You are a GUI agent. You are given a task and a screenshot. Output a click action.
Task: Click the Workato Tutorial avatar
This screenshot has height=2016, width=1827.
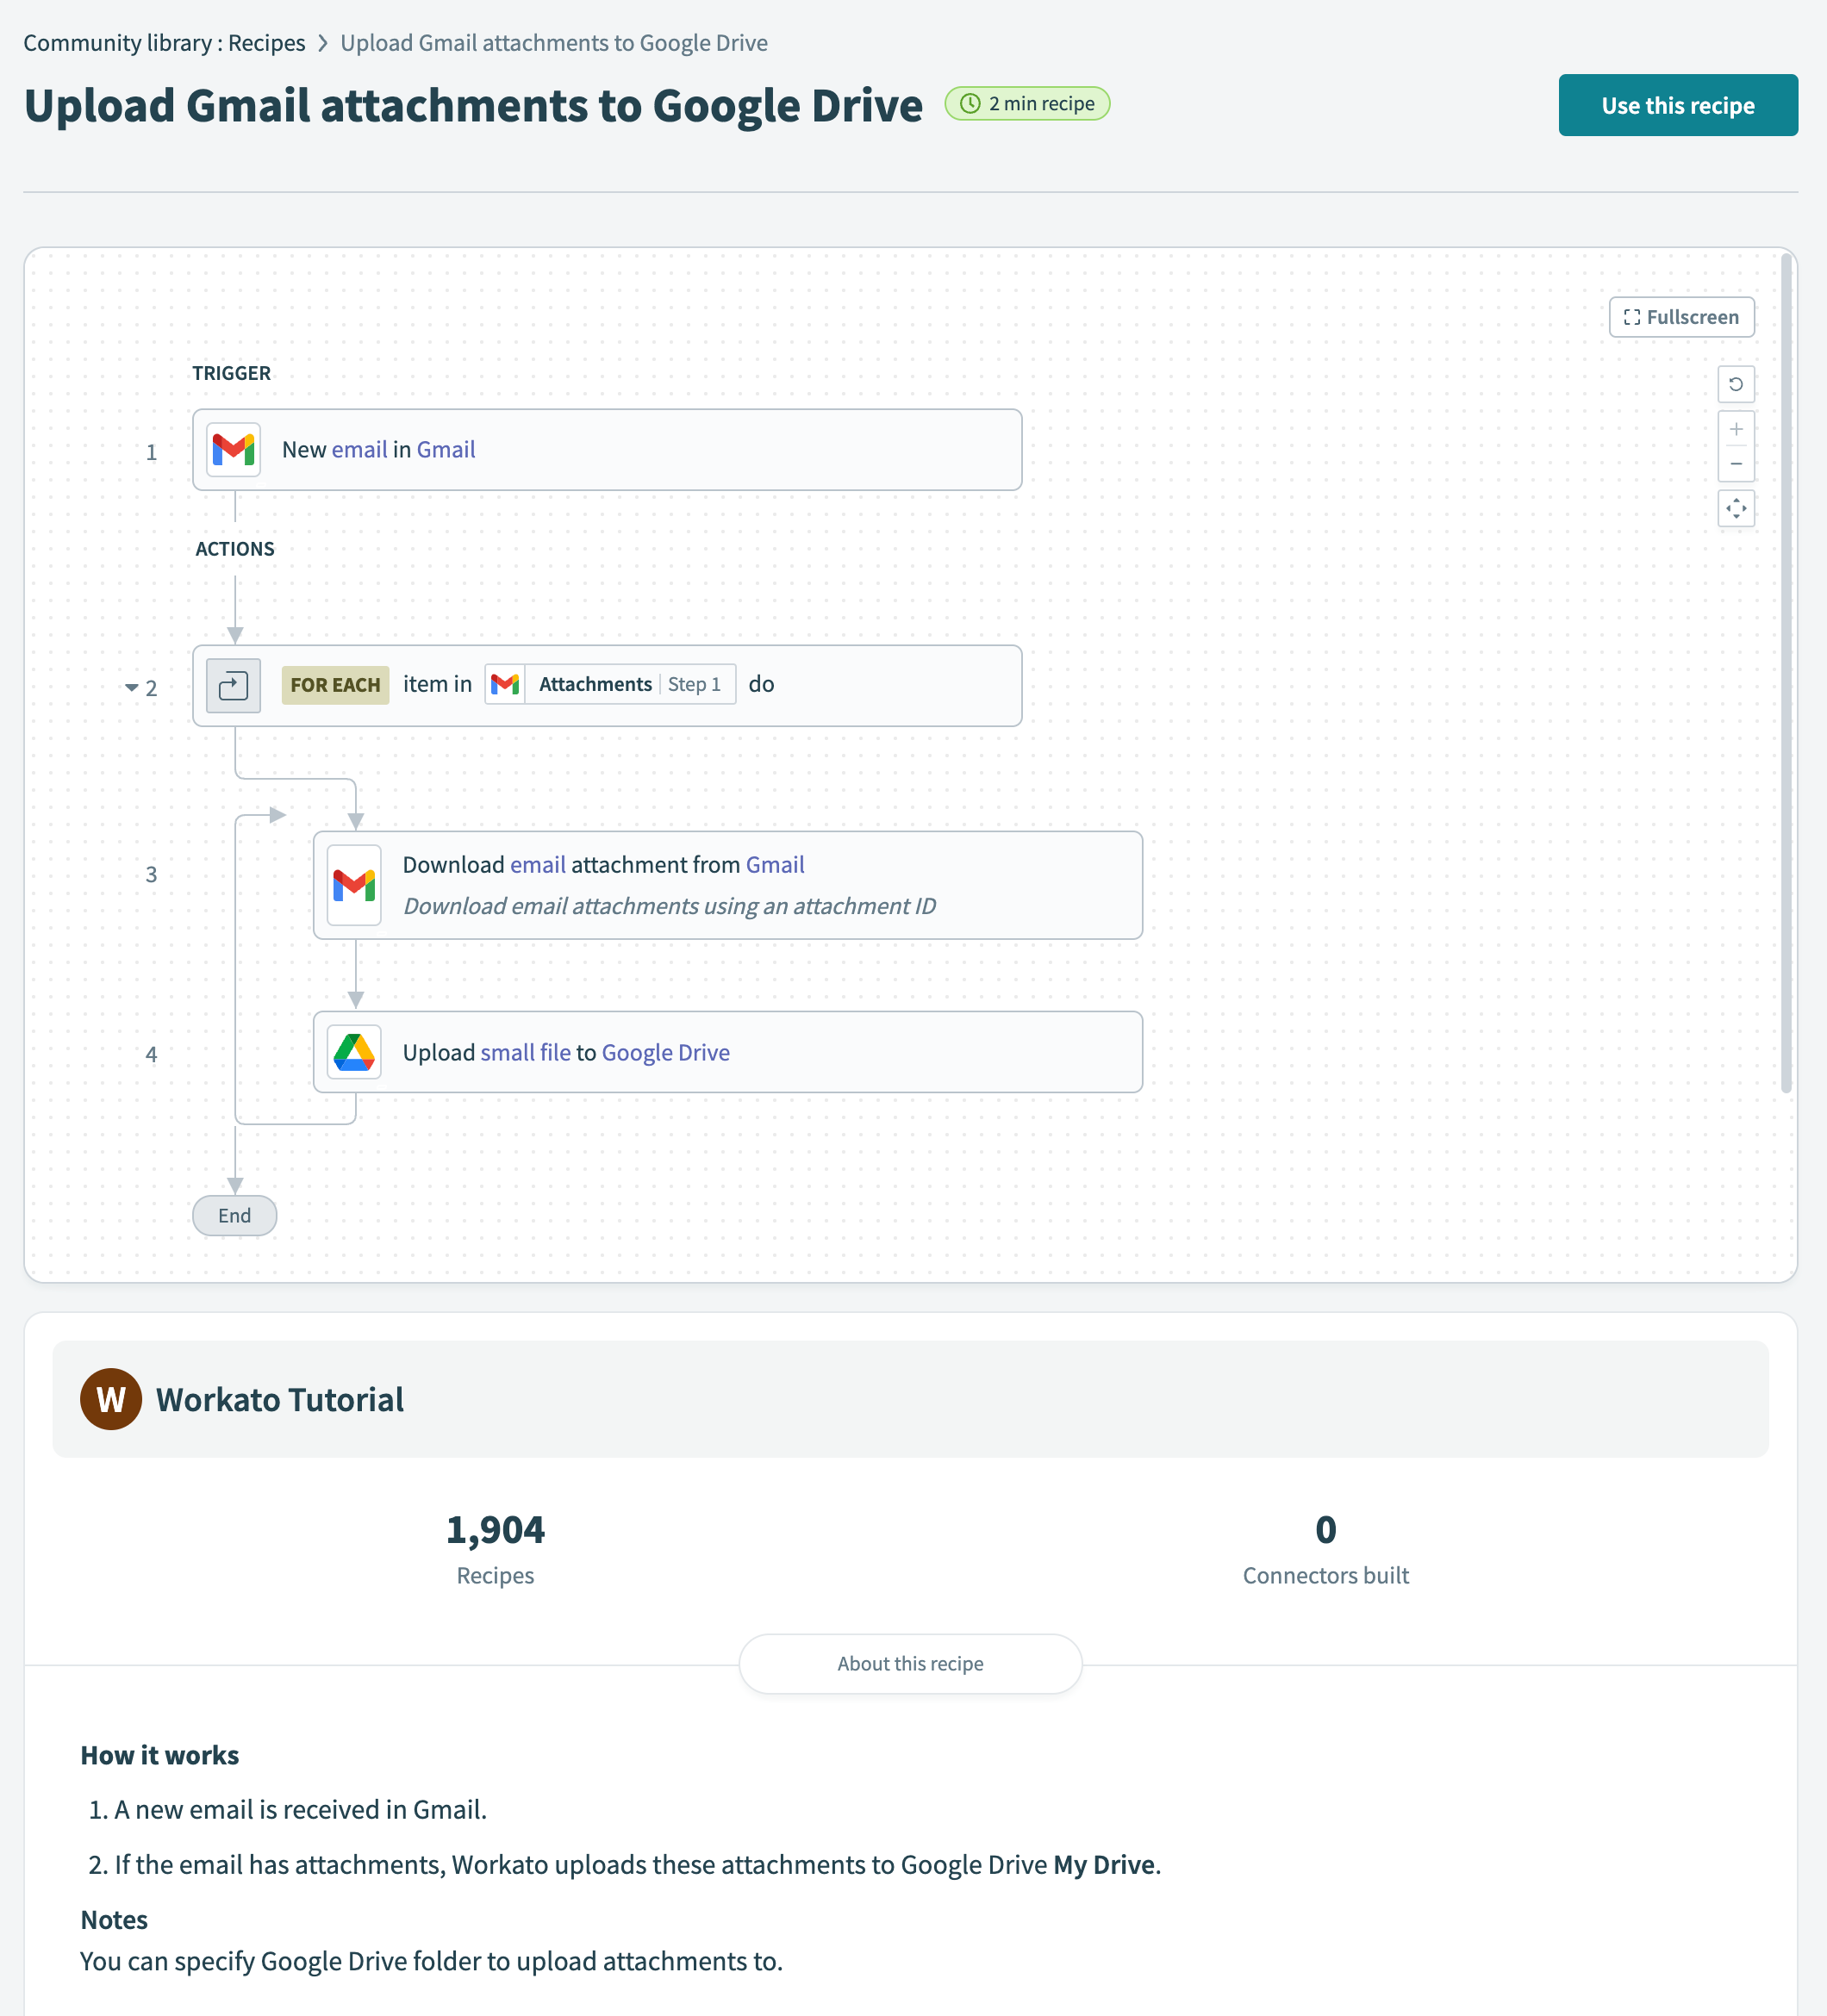111,1399
